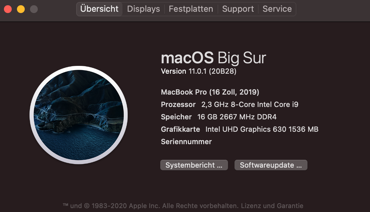370x212 pixels.
Task: Click the Speicher 16 GB memory line
Action: coord(219,117)
